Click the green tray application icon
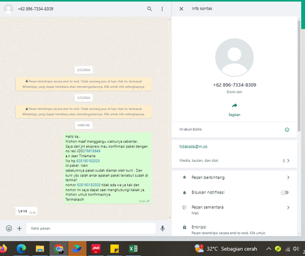Viewport: 305px width, 256px height. [278, 249]
